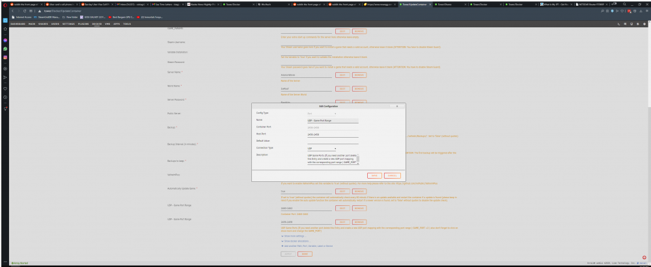Screen dimensions: 651x267
Task: Click Remove button for World Name row
Action: (x=359, y=89)
